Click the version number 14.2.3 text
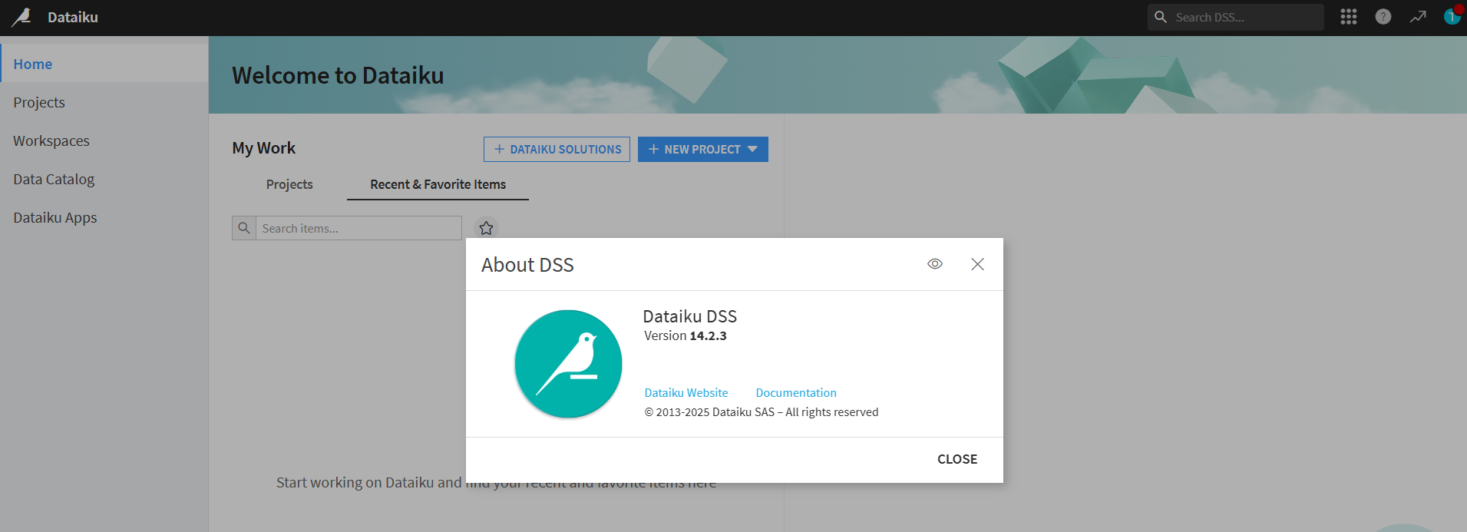 [708, 335]
